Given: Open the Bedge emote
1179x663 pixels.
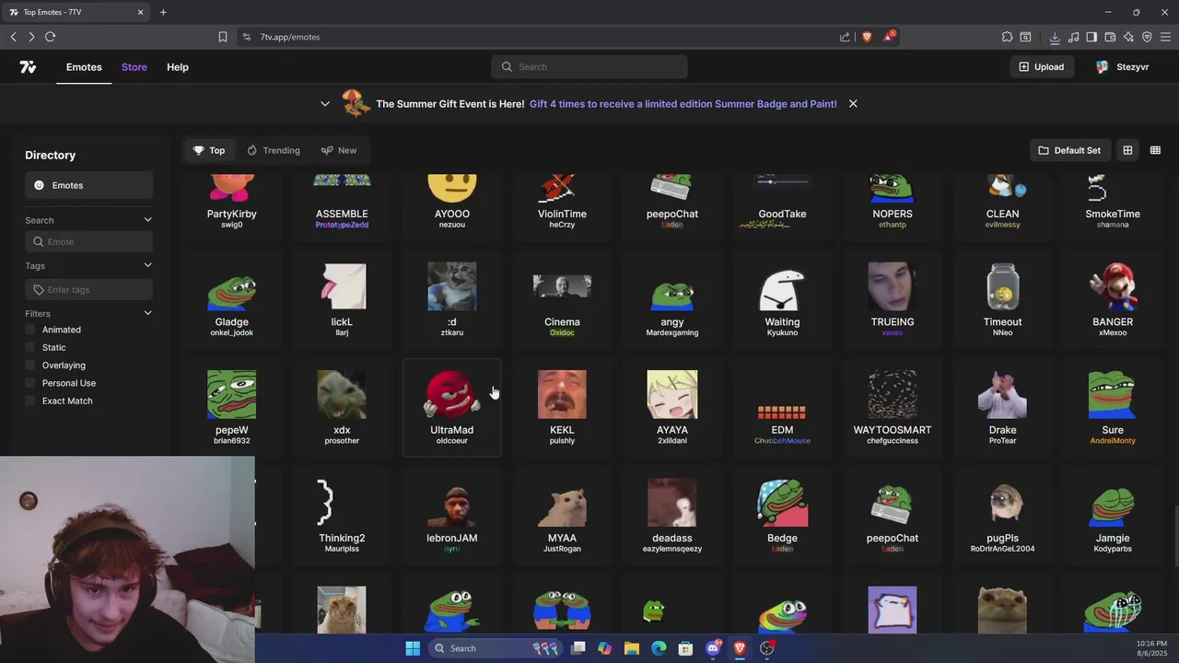Looking at the screenshot, I should coord(782,515).
